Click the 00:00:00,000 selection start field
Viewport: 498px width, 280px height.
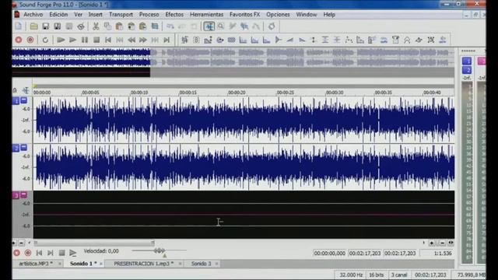[329, 253]
